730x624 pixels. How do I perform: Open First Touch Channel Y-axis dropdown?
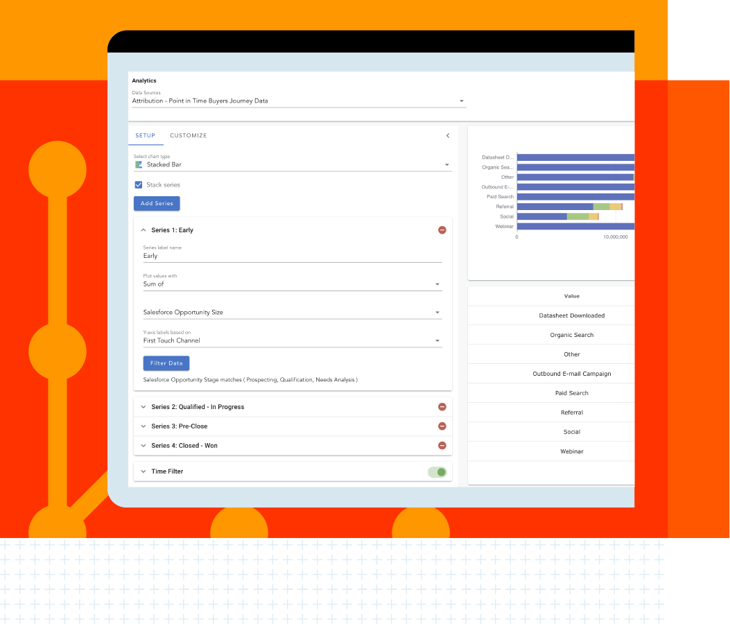(293, 341)
